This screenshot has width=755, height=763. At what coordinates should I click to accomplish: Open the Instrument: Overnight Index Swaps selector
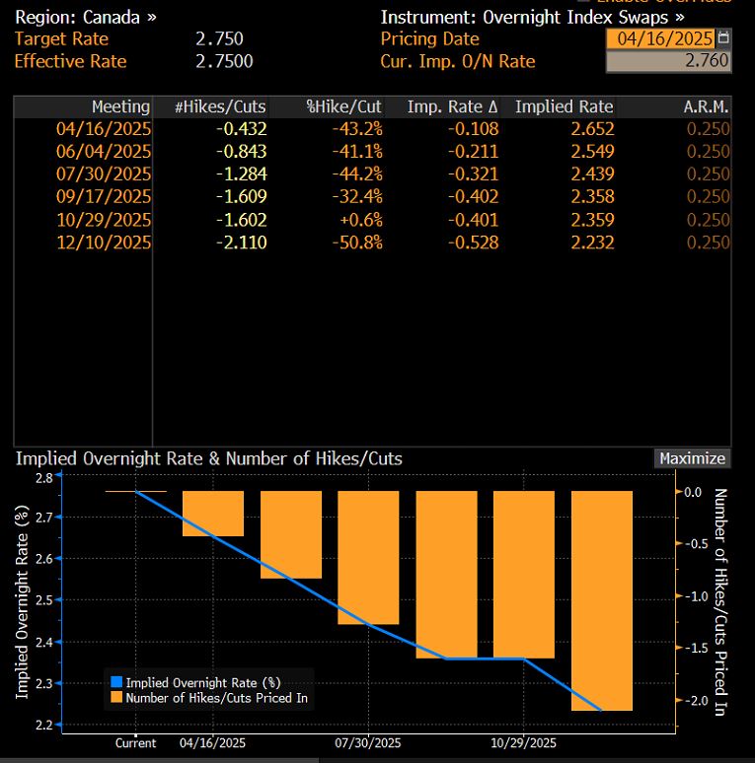pyautogui.click(x=532, y=18)
